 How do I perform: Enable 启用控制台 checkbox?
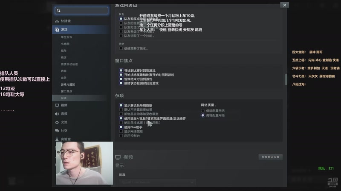click(x=121, y=135)
